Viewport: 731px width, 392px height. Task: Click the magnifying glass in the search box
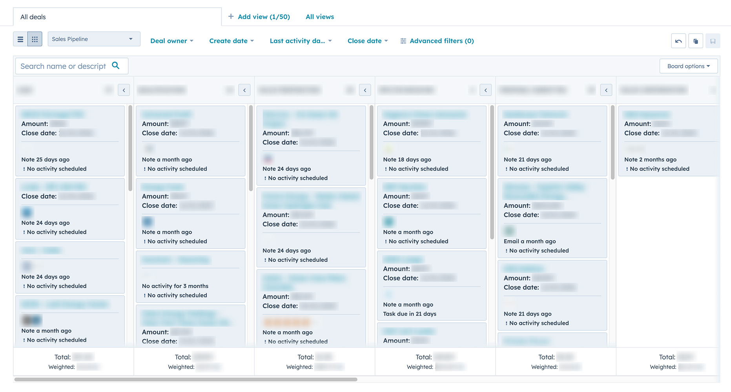pyautogui.click(x=116, y=66)
